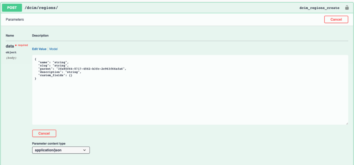Place cursor on the "slug" JSON line
This screenshot has height=165, width=354.
53,65
